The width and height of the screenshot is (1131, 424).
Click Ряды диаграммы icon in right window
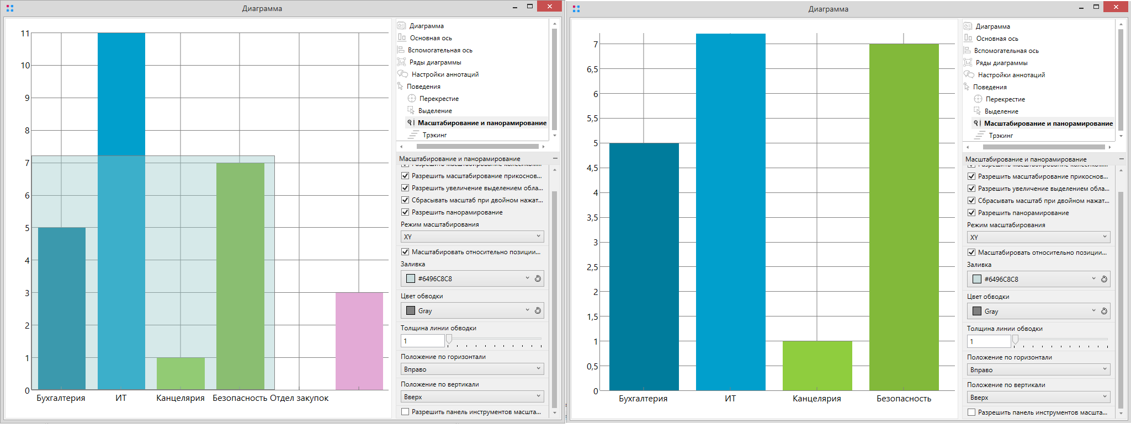click(x=968, y=63)
